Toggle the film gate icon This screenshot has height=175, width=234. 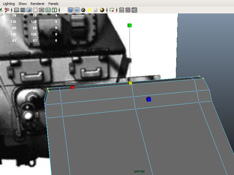(x=23, y=10)
